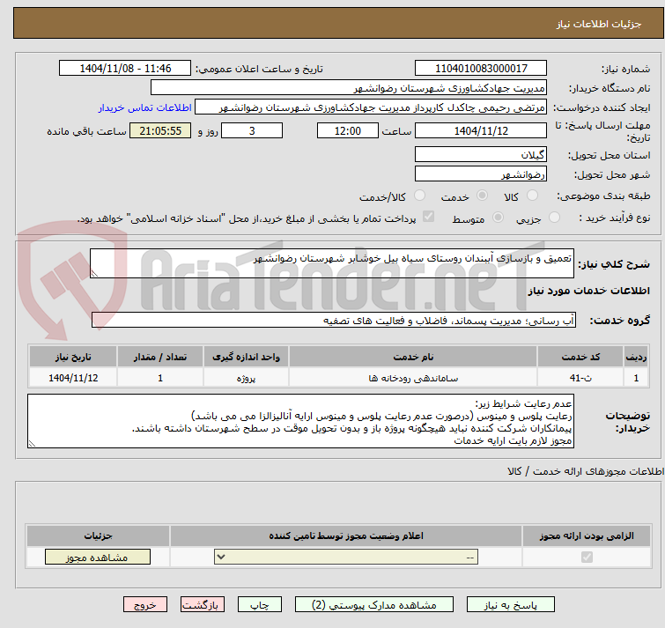Click the اعلام وضعیت مجوز توسط تامین کننده header
Viewport: 665px width, 628px height.
click(346, 536)
